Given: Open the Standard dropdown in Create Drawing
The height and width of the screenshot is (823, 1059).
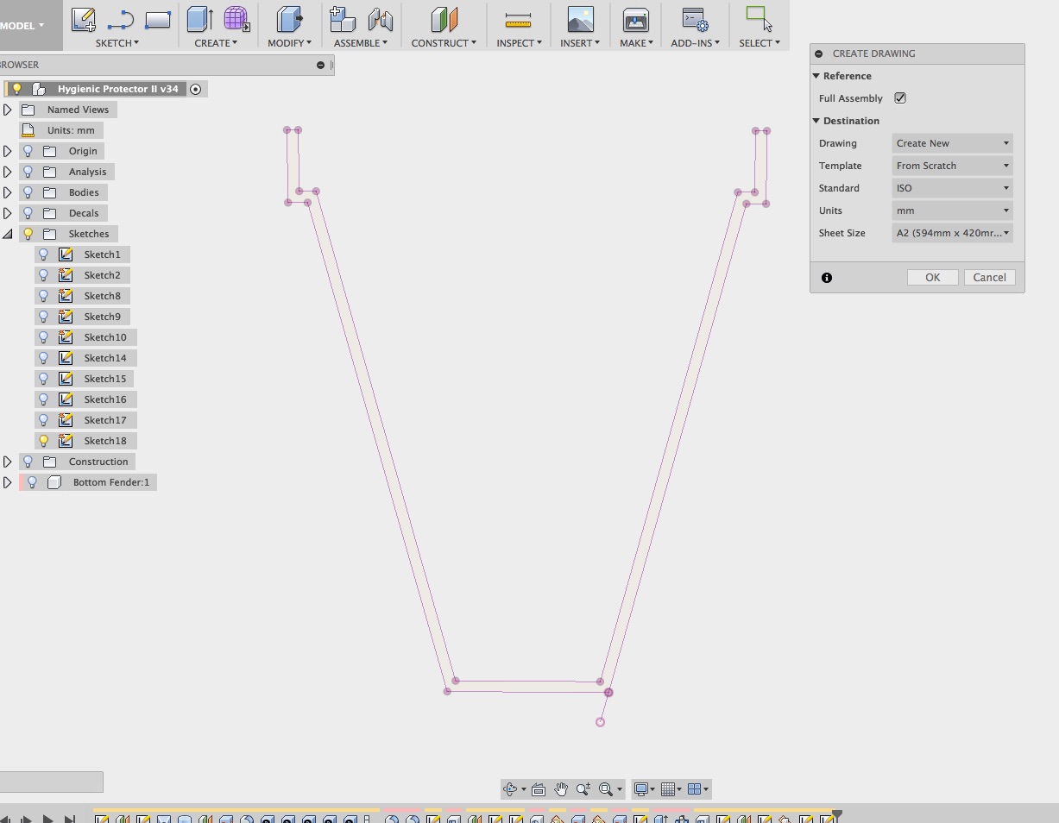Looking at the screenshot, I should point(952,188).
